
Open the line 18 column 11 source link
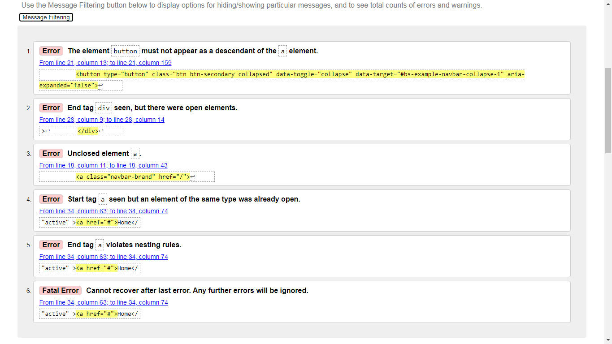(103, 165)
